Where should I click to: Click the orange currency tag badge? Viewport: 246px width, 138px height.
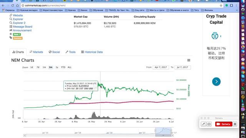tap(18, 38)
